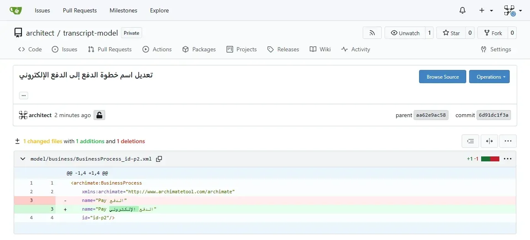The height and width of the screenshot is (240, 530).
Task: Open Explore in top navigation
Action: tap(159, 10)
